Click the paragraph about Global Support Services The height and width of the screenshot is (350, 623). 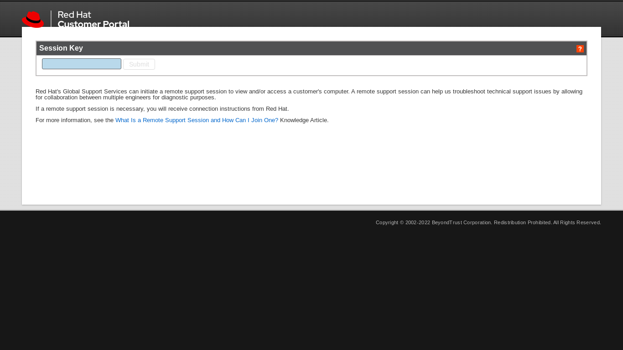tap(309, 94)
